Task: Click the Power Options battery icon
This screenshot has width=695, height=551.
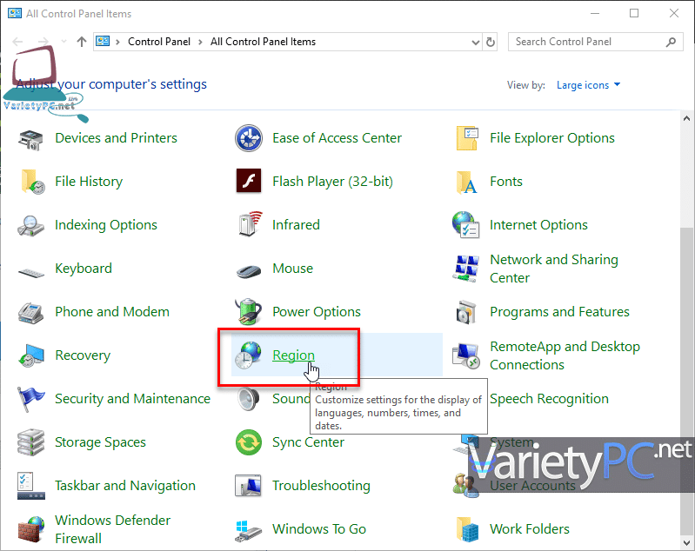Action: click(x=249, y=312)
